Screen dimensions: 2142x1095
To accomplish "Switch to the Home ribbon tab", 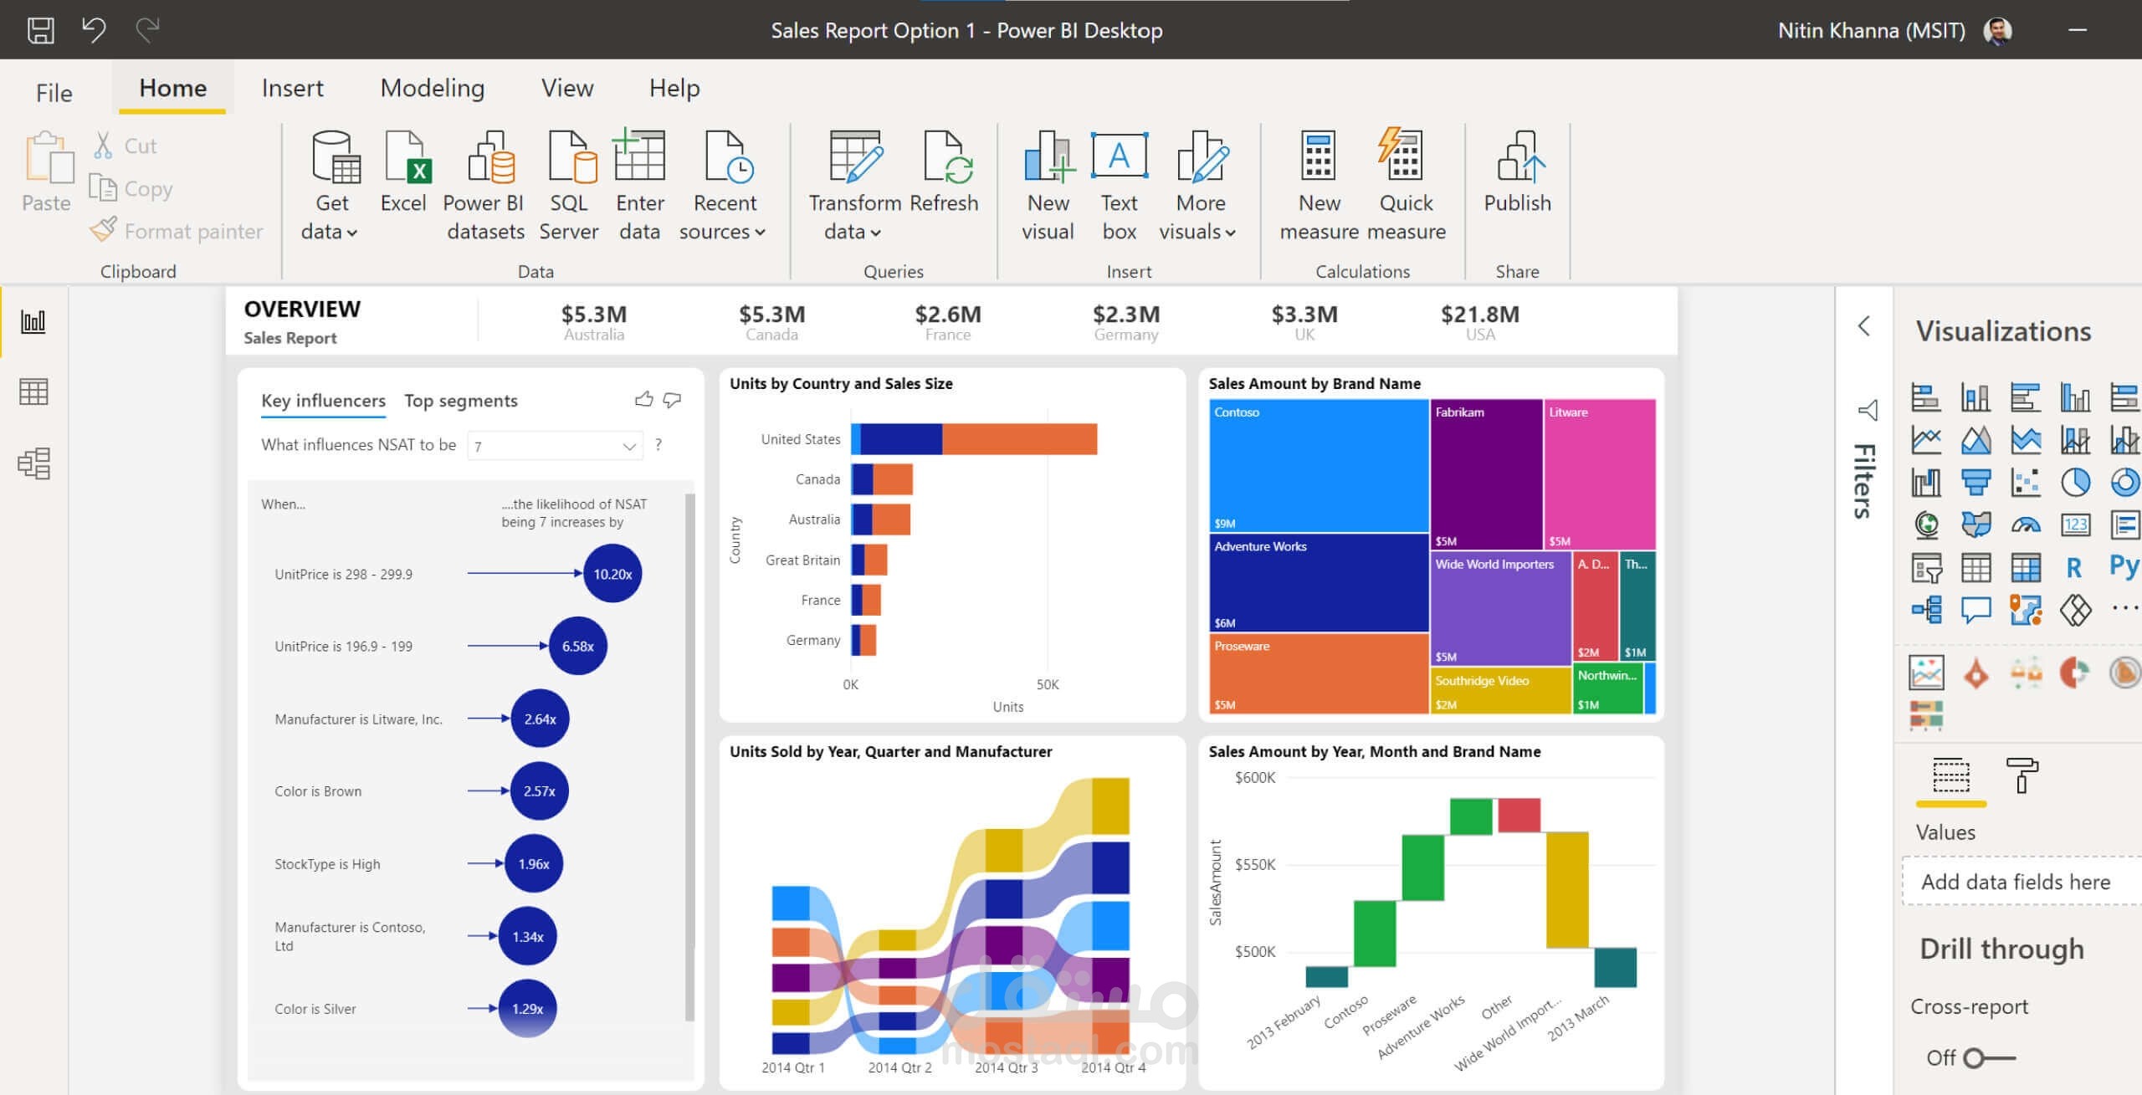I will [172, 88].
